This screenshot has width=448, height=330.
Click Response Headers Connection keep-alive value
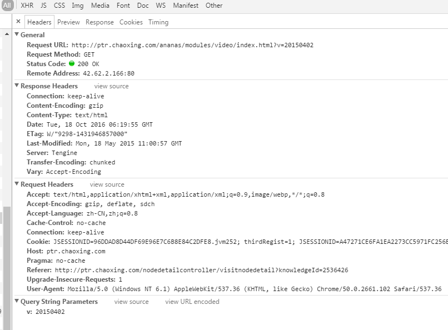[86, 96]
